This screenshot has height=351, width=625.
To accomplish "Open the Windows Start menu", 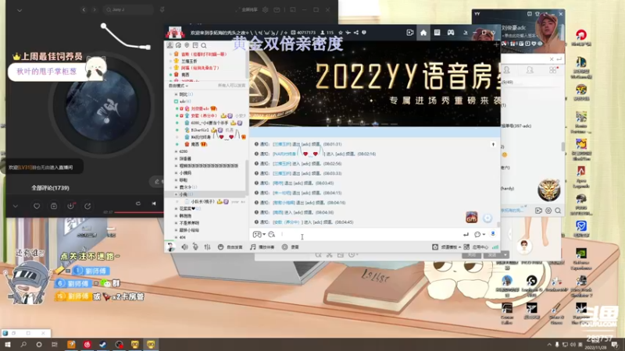I will [8, 345].
